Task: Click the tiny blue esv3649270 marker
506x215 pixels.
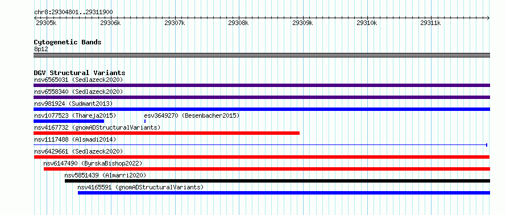Action: pos(145,121)
